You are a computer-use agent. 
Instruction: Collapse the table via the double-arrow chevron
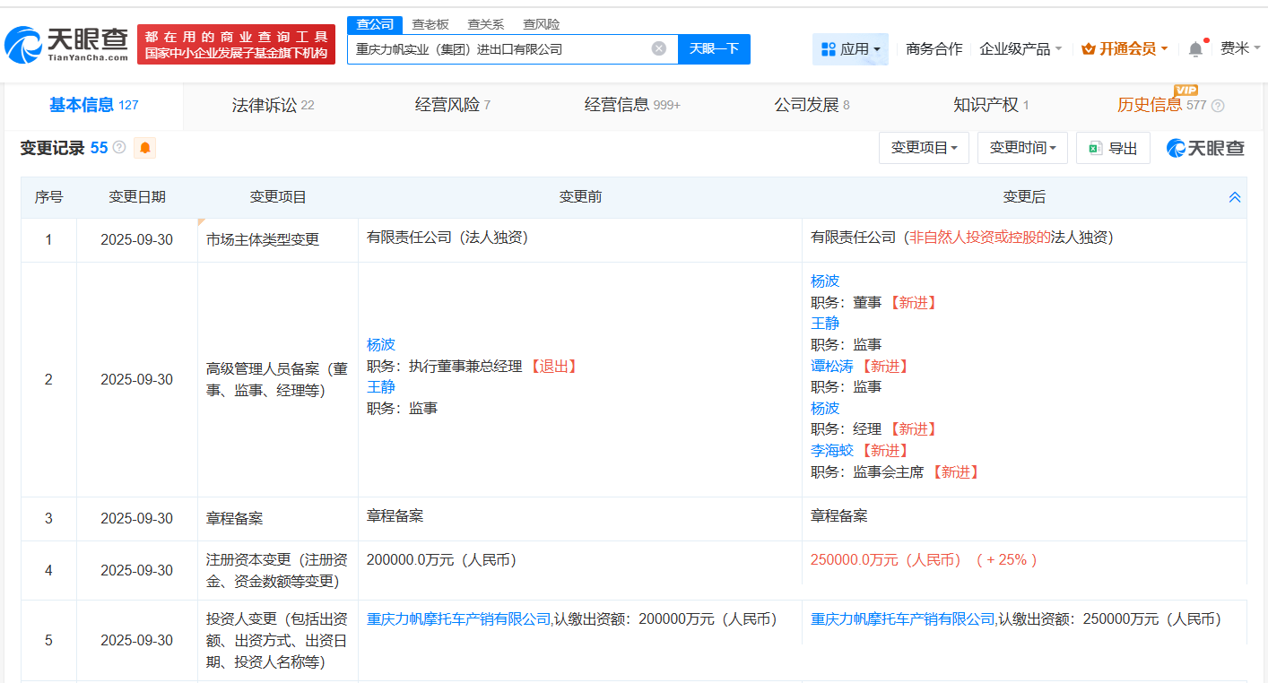1235,195
